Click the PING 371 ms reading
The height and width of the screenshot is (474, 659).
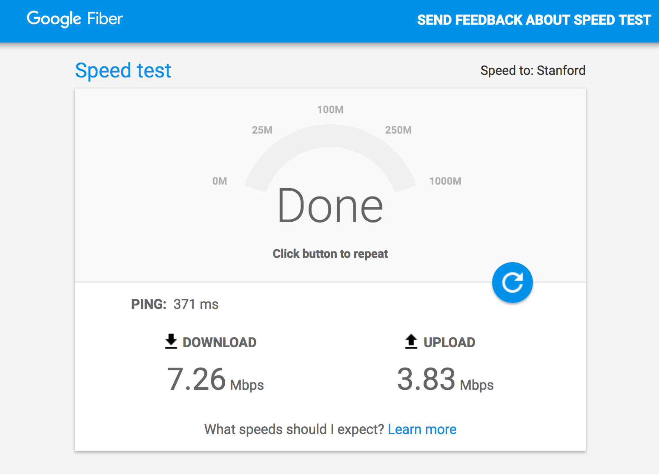tap(175, 304)
